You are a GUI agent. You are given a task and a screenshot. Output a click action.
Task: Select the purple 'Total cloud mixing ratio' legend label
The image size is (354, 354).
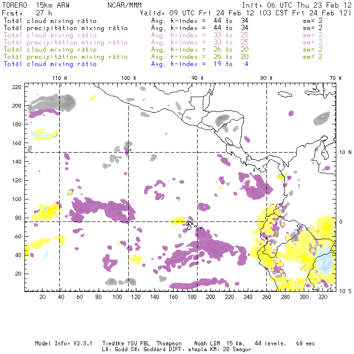tap(50, 35)
